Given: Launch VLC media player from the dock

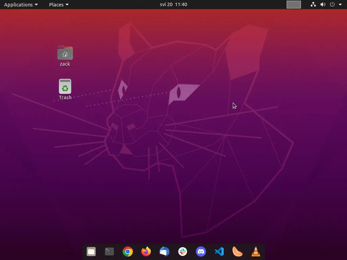Looking at the screenshot, I should [256, 252].
